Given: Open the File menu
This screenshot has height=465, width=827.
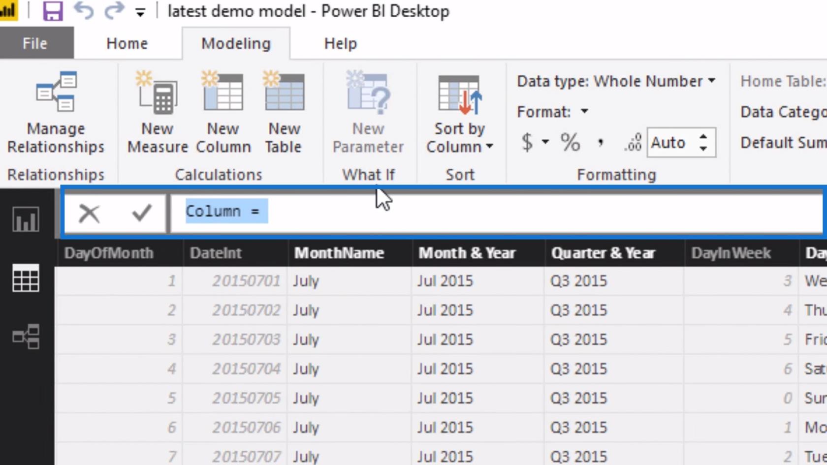Looking at the screenshot, I should point(35,43).
